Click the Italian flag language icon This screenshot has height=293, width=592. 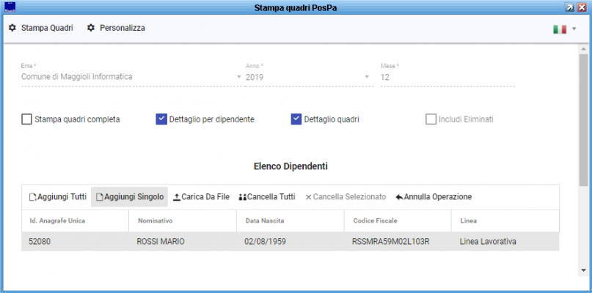click(x=560, y=29)
